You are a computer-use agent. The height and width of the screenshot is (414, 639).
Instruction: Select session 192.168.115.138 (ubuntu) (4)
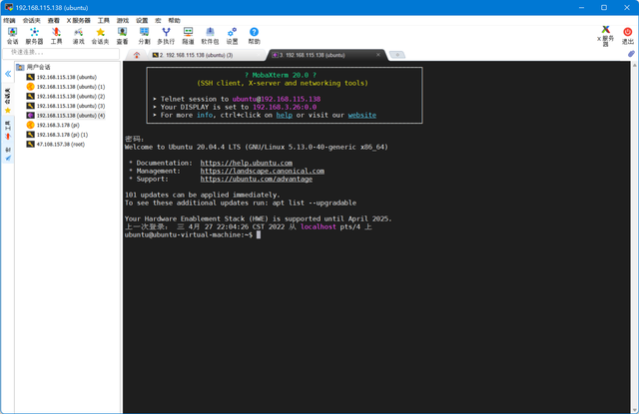click(x=66, y=115)
